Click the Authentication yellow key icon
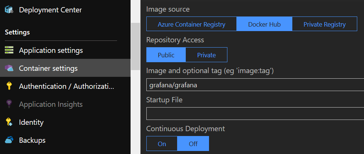 pos(9,86)
